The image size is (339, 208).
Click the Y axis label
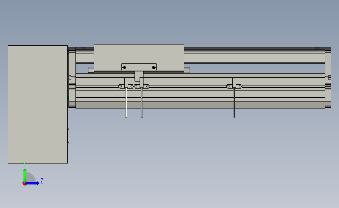click(x=25, y=164)
